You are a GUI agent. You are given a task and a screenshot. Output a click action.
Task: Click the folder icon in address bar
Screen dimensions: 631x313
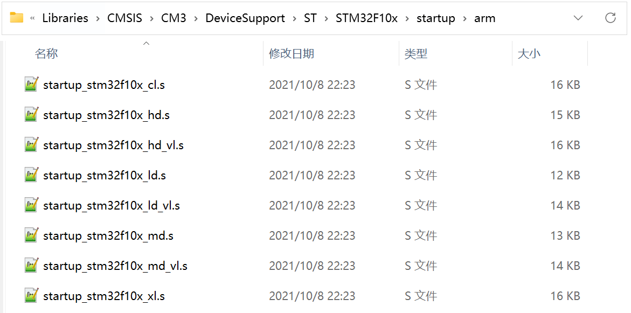tap(17, 18)
